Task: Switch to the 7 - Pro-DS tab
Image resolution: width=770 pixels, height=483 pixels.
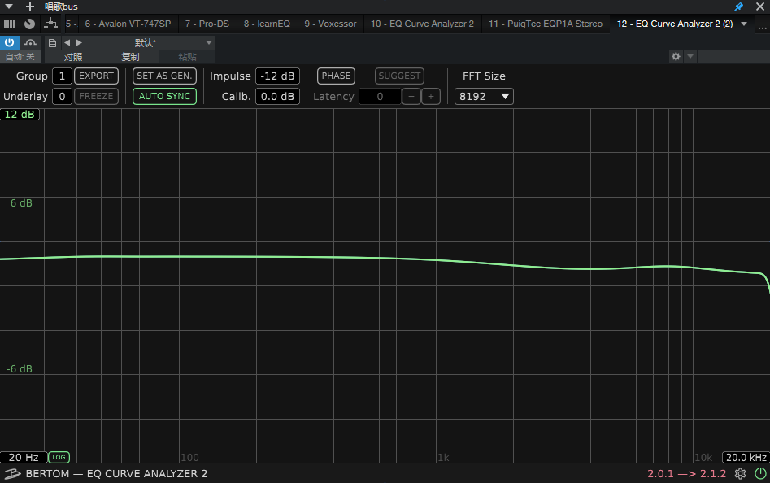Action: click(x=207, y=24)
